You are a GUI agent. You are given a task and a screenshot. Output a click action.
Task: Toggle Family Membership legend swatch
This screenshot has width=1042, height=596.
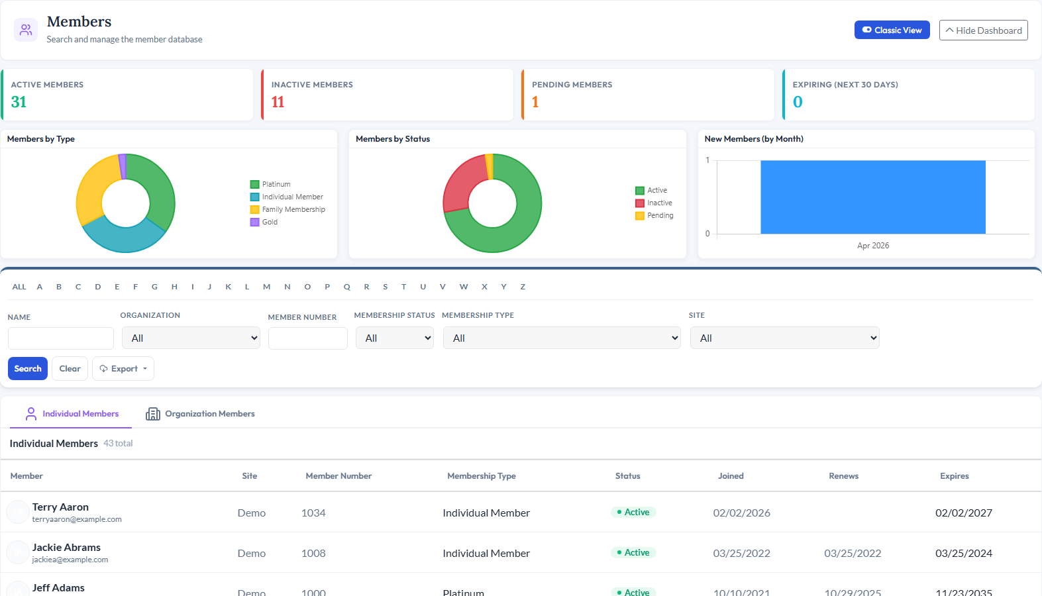point(254,210)
